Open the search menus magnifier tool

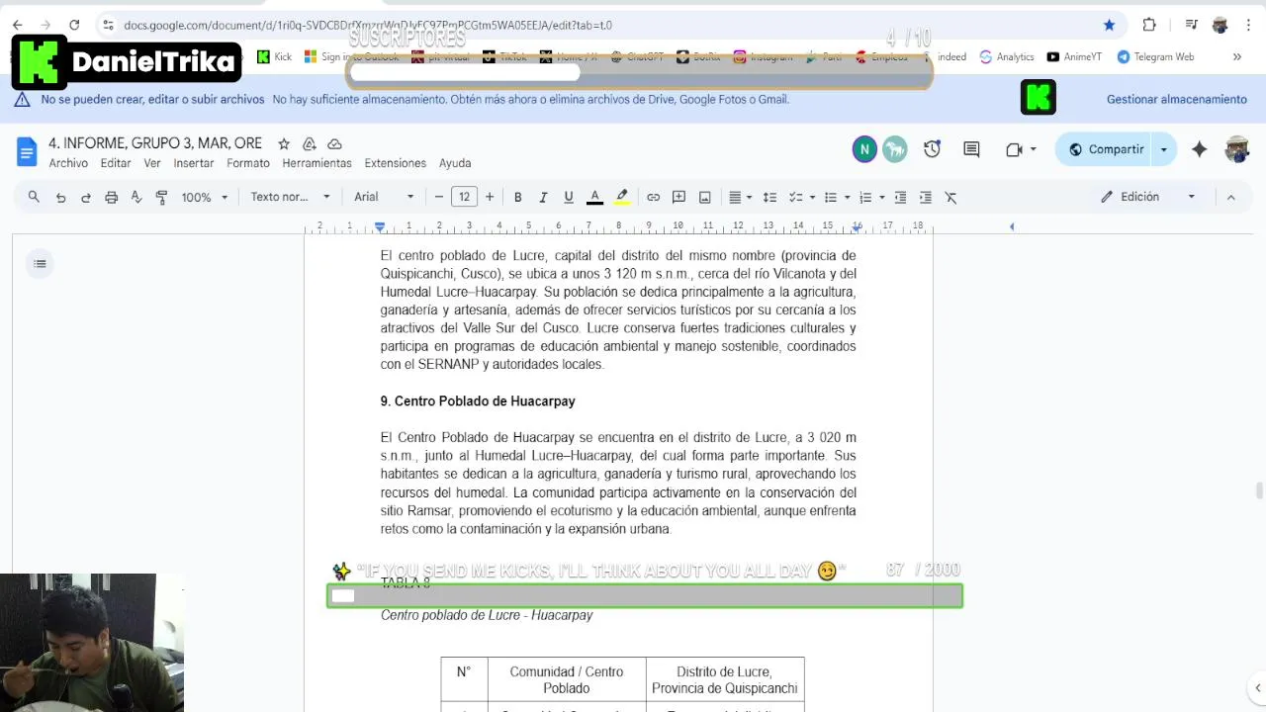click(34, 197)
